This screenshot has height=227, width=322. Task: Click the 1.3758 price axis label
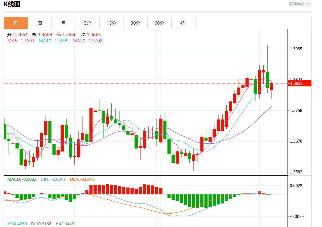click(x=296, y=110)
